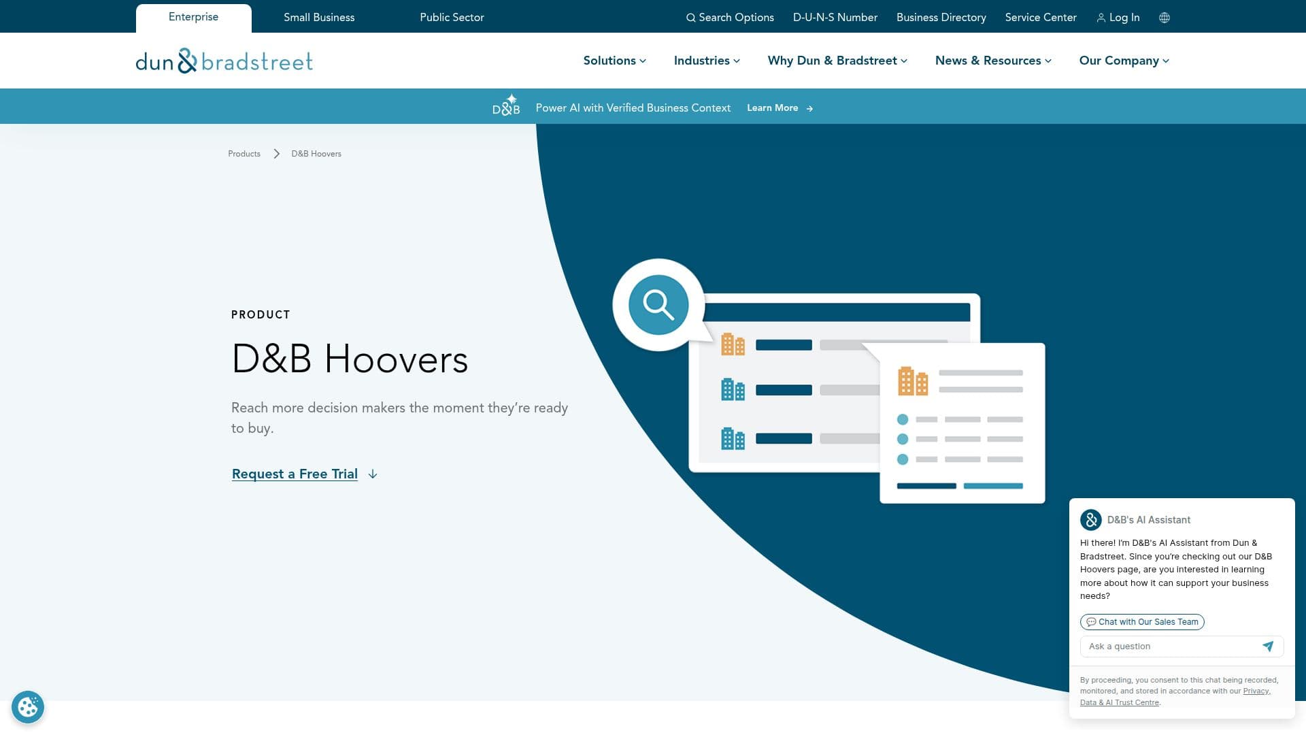
Task: Click the send message paper plane icon
Action: (1268, 647)
